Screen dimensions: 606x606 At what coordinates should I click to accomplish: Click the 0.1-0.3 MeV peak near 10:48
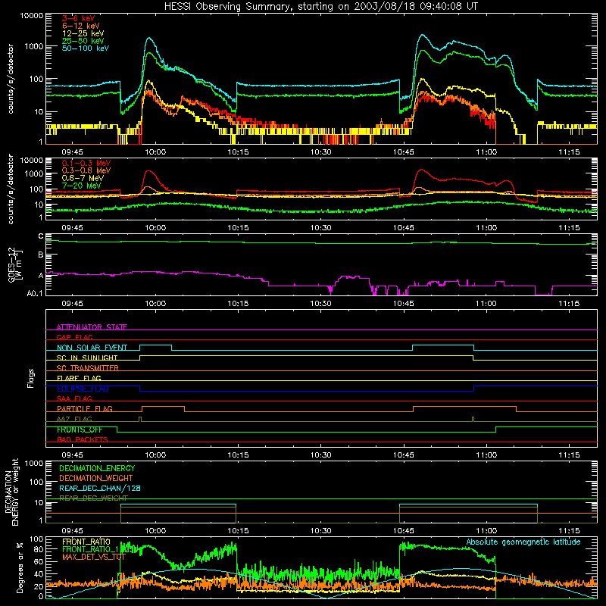(421, 170)
